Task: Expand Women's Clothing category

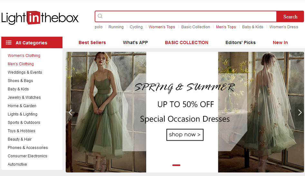Action: pos(24,56)
